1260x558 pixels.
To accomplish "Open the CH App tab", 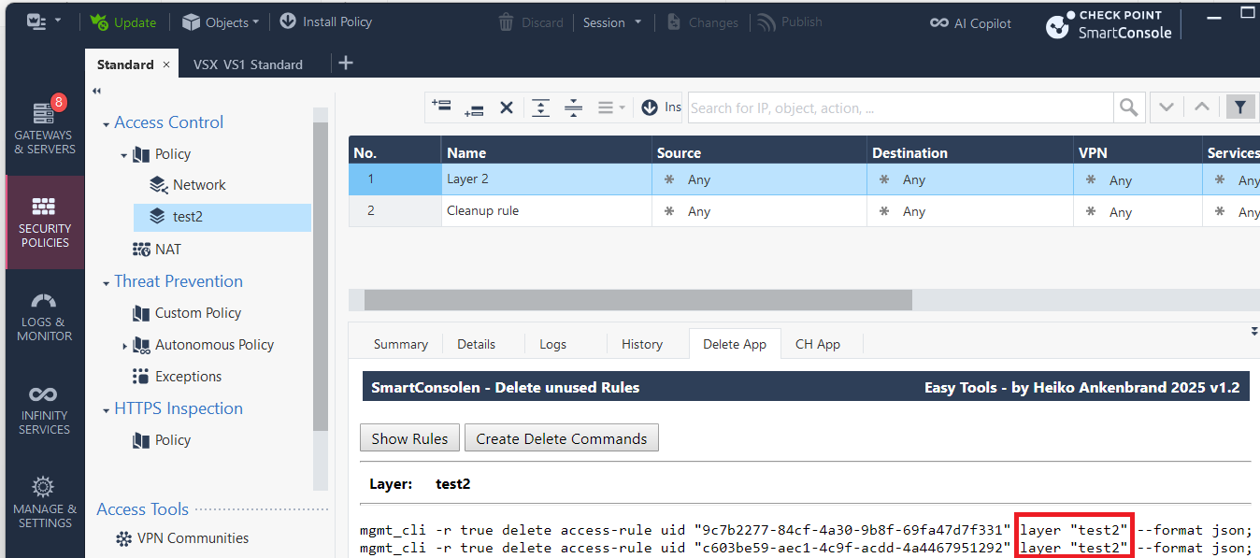I will click(x=818, y=344).
